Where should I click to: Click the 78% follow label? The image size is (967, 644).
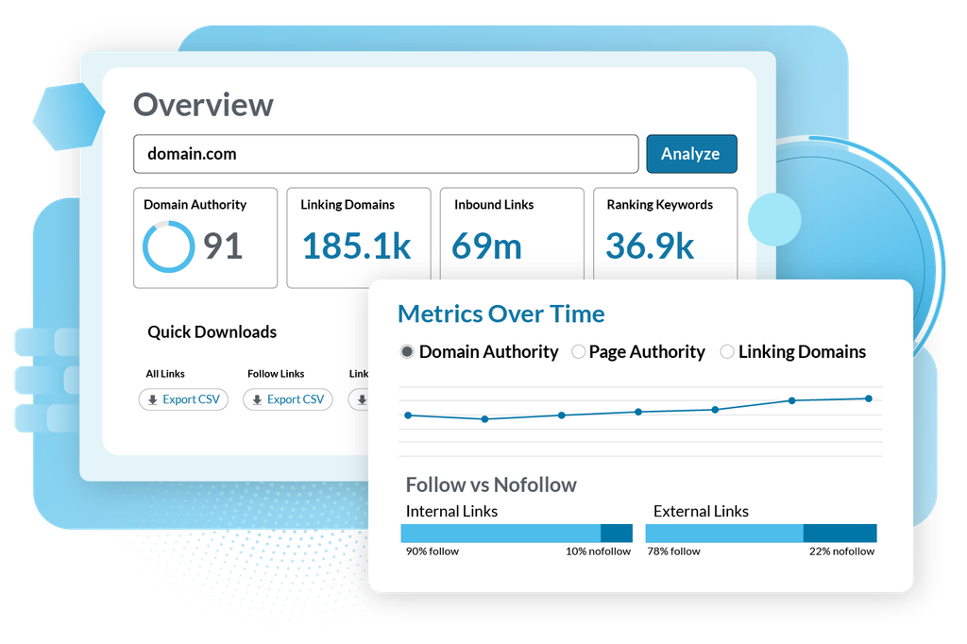tap(673, 551)
